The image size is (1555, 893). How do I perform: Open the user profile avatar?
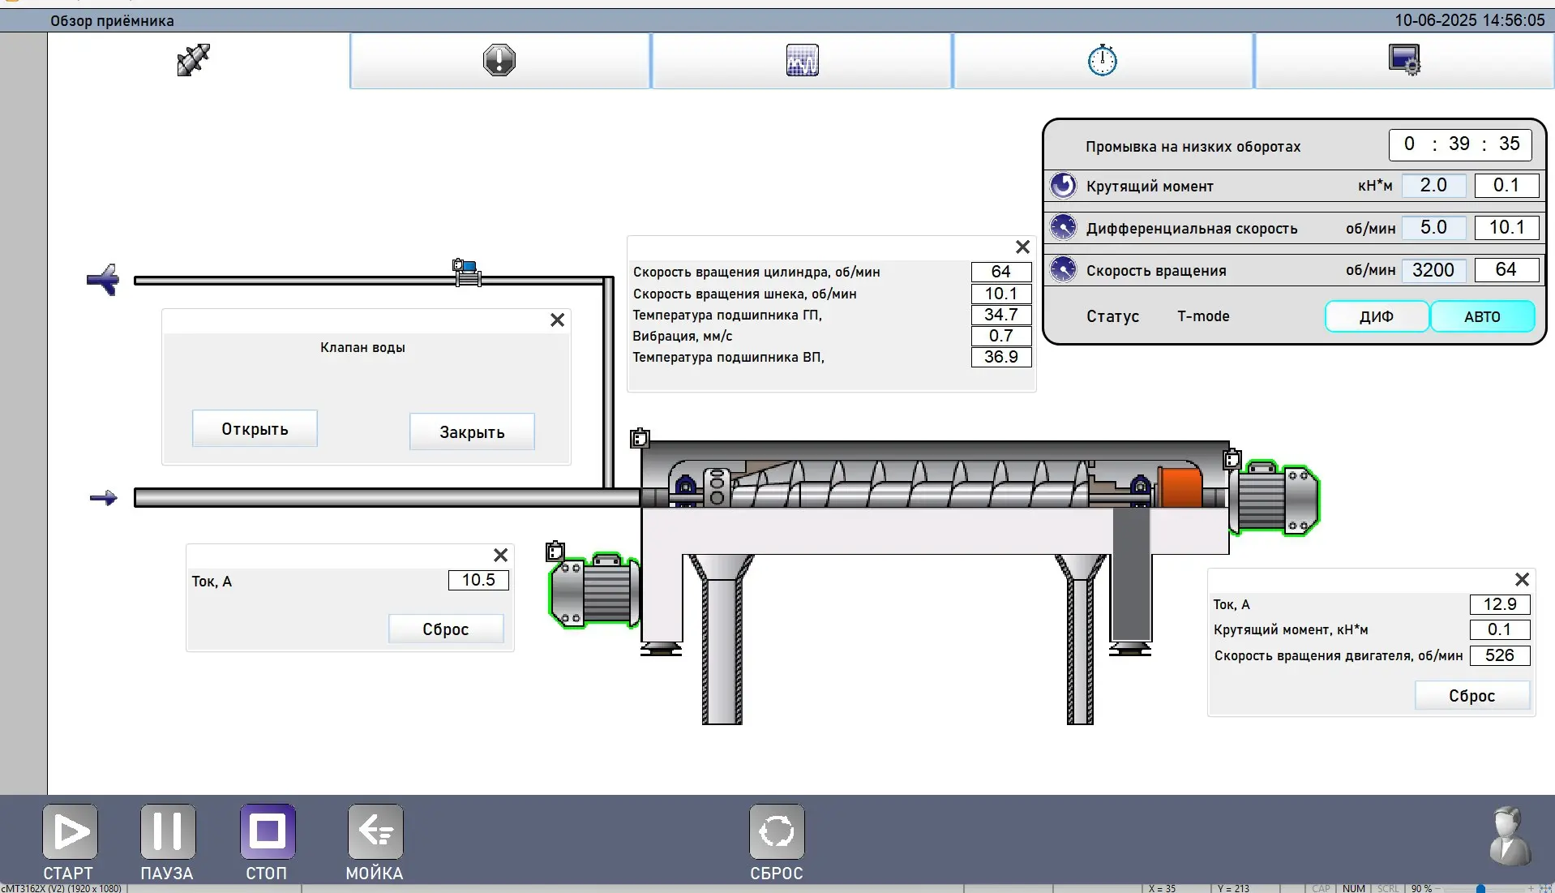click(1510, 836)
